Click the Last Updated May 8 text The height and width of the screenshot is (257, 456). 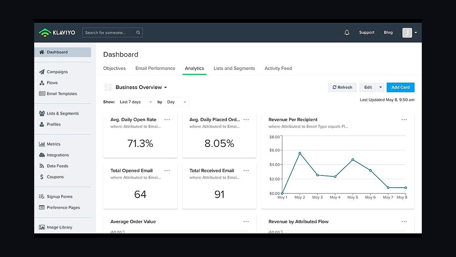tap(387, 100)
